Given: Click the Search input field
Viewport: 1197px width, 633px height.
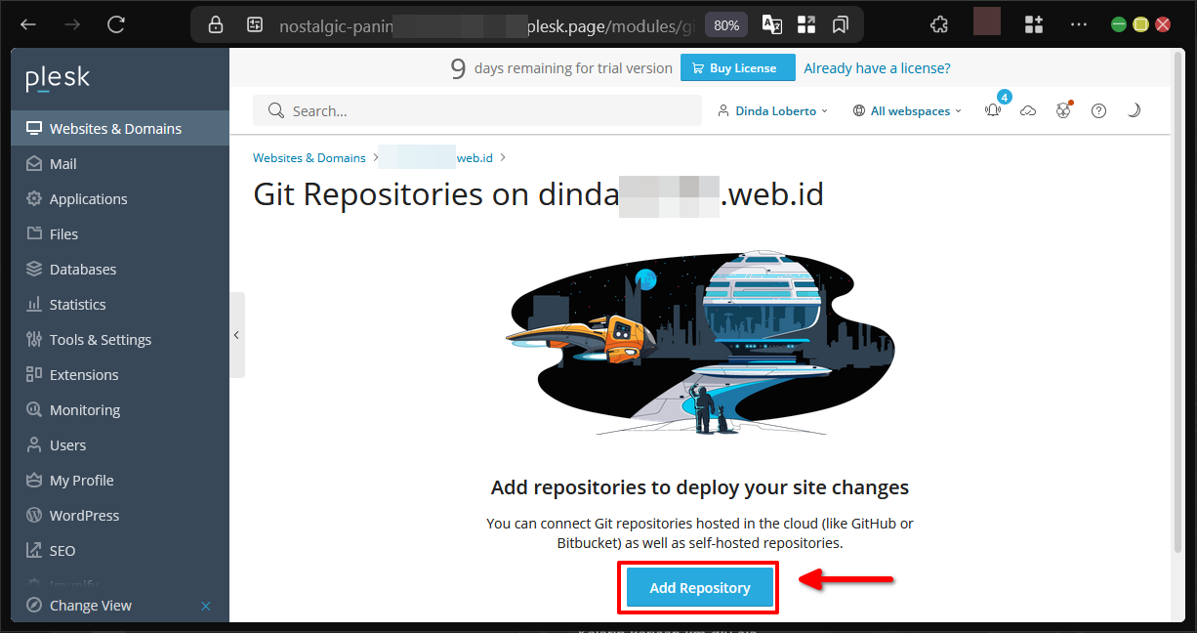Looking at the screenshot, I should point(488,111).
